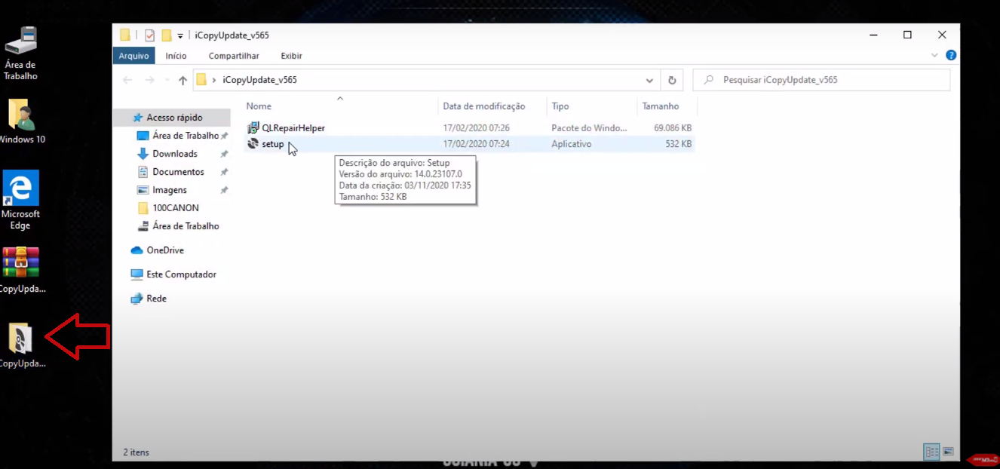The height and width of the screenshot is (469, 1000).
Task: Launch Microsoft Edge from the desktop
Action: pos(20,187)
